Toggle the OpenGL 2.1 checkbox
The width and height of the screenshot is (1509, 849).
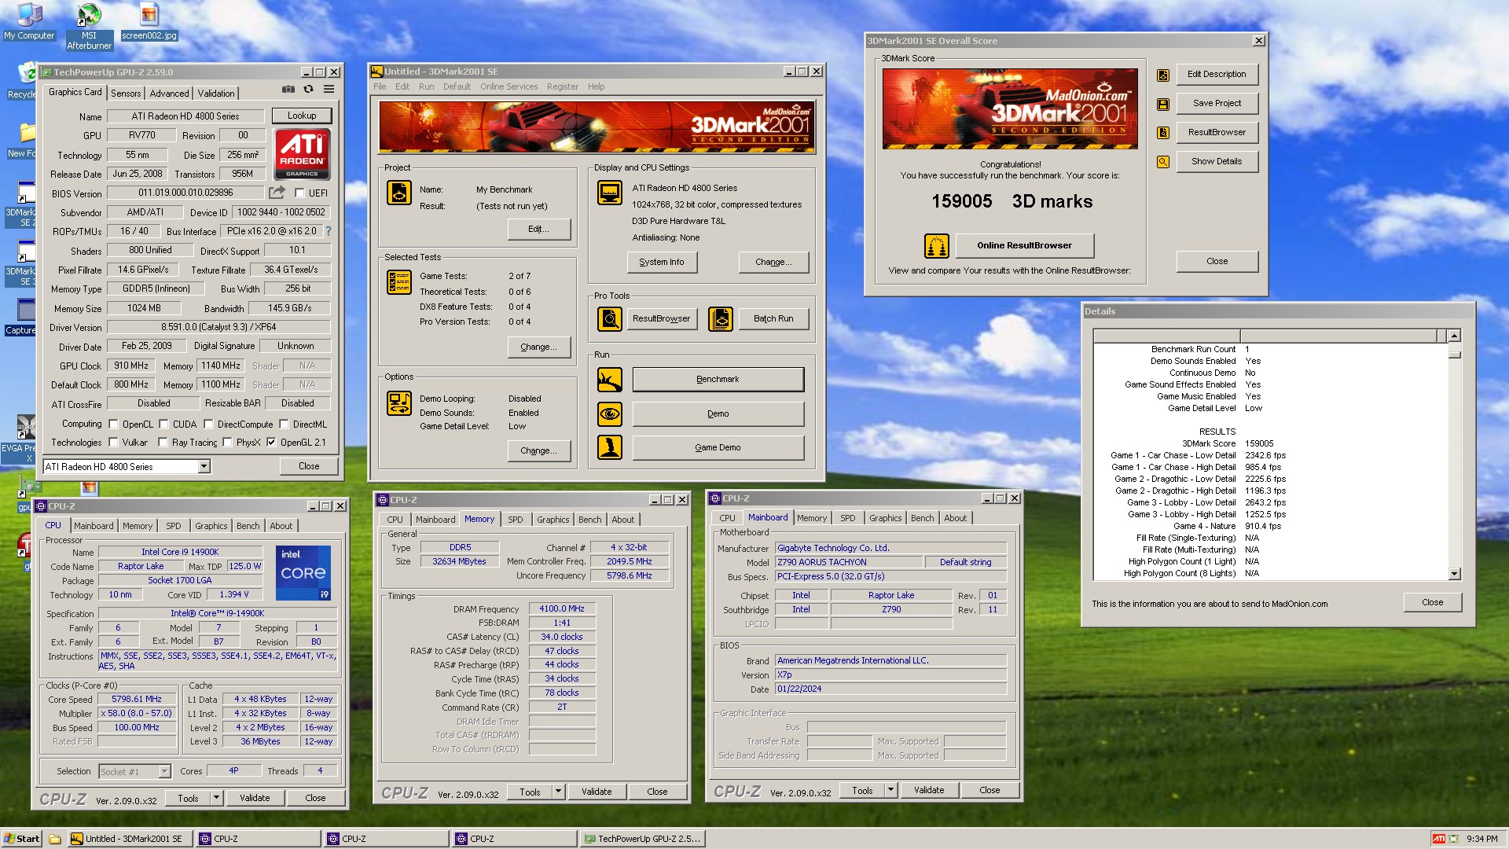[271, 443]
